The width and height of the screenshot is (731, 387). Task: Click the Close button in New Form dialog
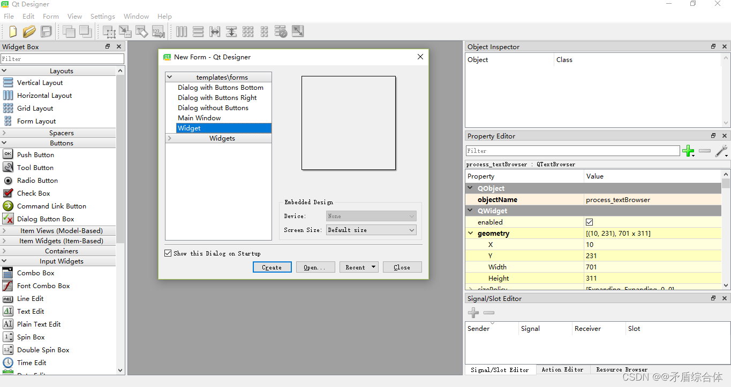pyautogui.click(x=402, y=267)
